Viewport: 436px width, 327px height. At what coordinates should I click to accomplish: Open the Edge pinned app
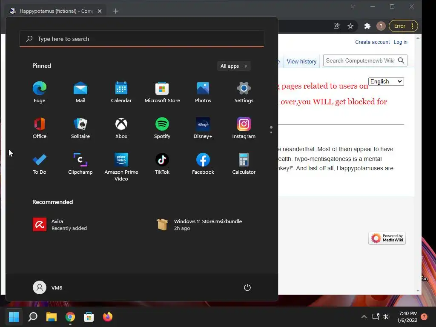(40, 92)
